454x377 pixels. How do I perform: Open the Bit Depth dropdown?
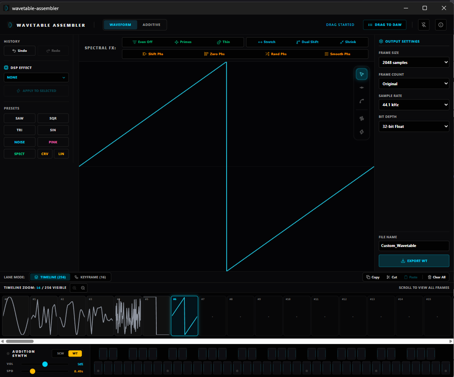pyautogui.click(x=414, y=127)
